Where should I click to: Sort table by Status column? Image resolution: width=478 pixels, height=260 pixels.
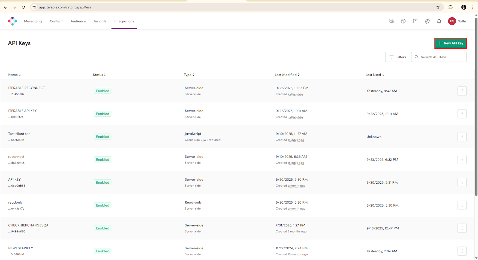click(99, 75)
